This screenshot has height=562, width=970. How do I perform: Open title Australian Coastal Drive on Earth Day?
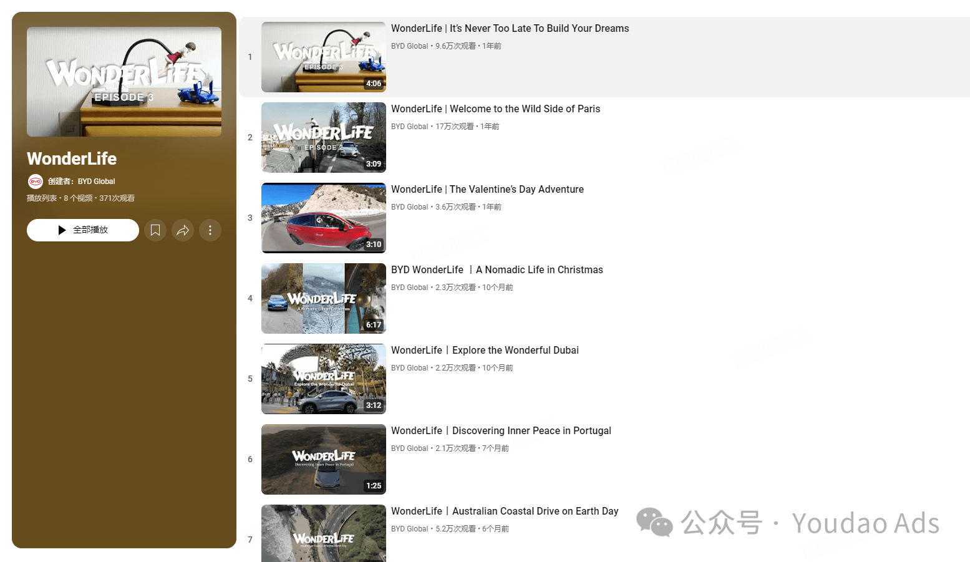(x=505, y=511)
